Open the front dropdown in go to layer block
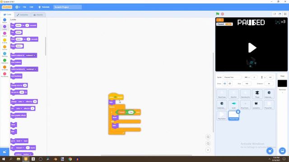289x162 pixels. pyautogui.click(x=19, y=141)
